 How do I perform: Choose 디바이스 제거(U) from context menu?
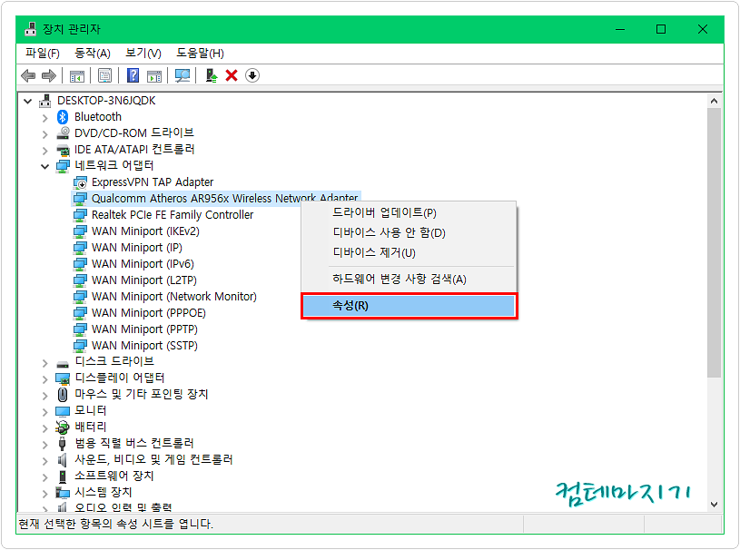click(409, 253)
